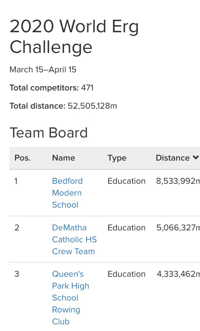200x331 pixels.
Task: Click Education type in DeMatha row
Action: click(x=127, y=228)
